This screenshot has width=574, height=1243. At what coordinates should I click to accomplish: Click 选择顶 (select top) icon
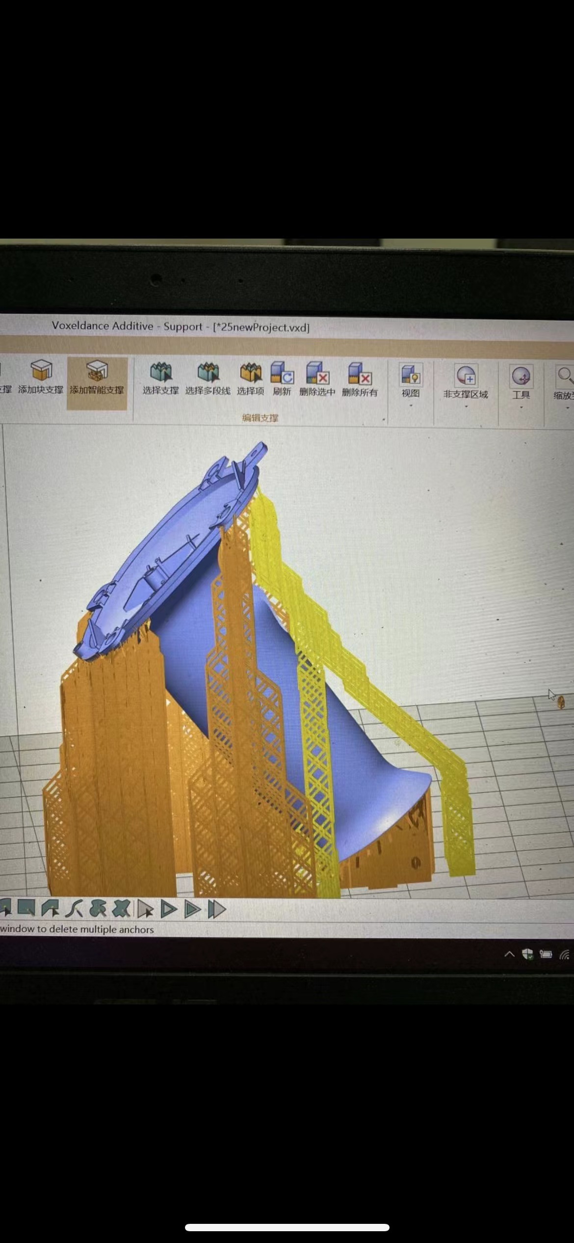[251, 378]
